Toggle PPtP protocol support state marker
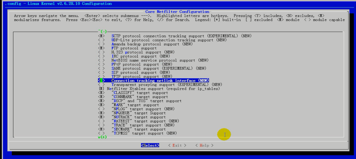This screenshot has width=356, height=159. [x=101, y=64]
